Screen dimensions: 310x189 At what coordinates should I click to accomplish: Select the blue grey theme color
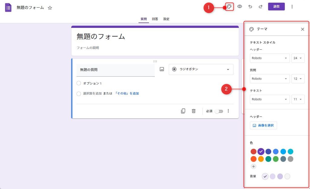point(283,159)
